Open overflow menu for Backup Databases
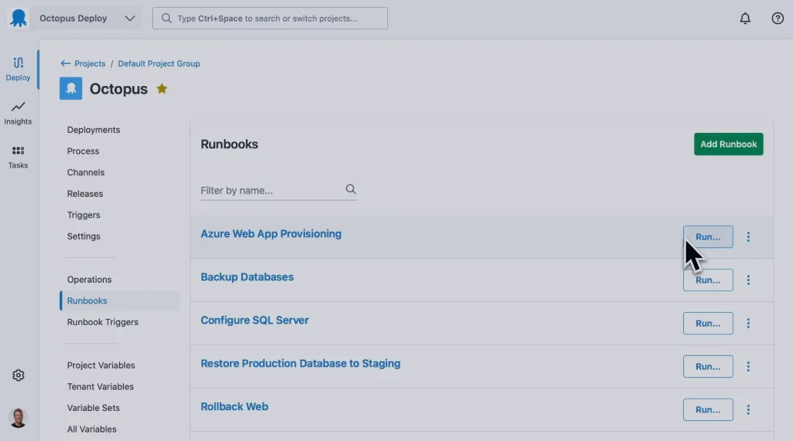This screenshot has width=793, height=441. tap(748, 280)
